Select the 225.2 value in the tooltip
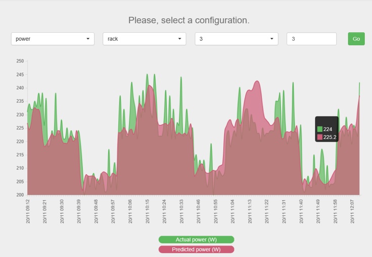 [x=330, y=137]
